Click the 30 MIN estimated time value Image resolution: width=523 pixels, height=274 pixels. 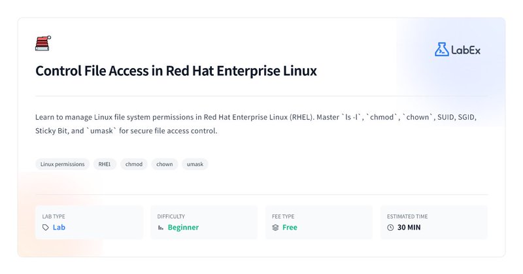click(x=409, y=228)
